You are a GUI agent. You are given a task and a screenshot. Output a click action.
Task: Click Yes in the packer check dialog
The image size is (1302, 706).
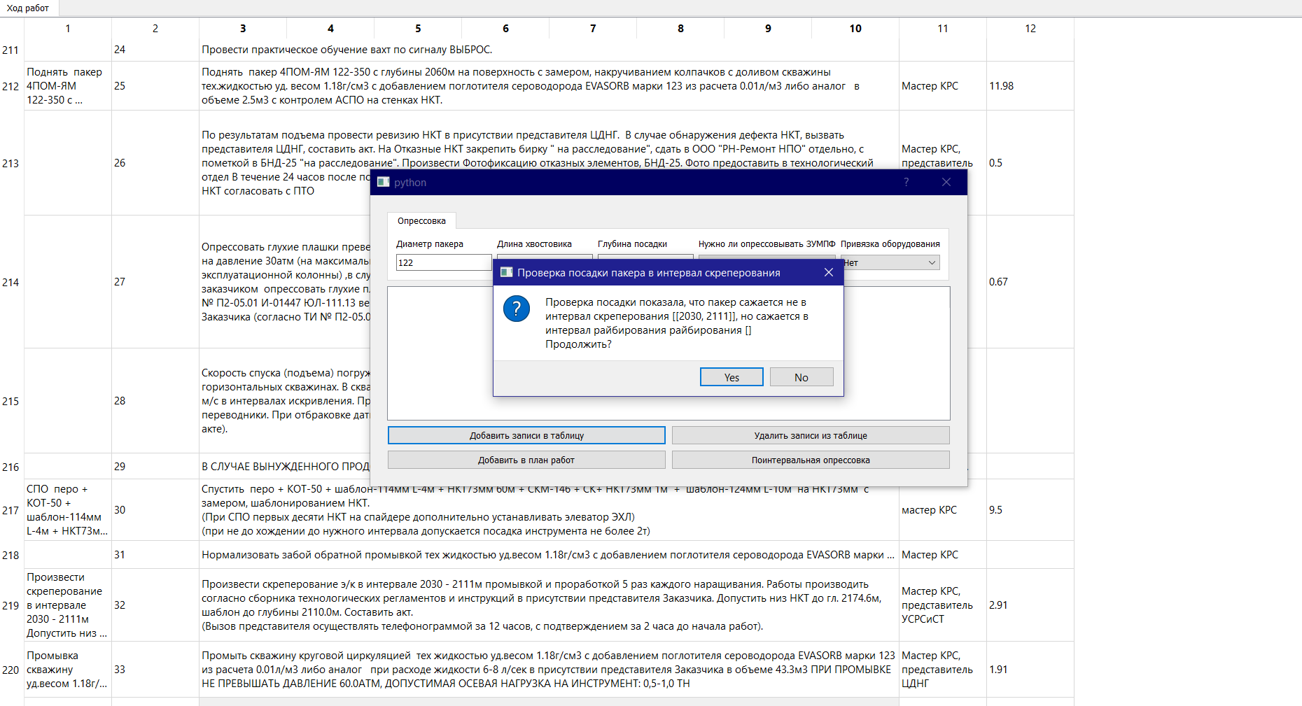point(731,377)
